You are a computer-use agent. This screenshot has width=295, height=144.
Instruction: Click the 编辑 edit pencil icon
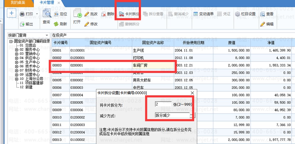262,24
